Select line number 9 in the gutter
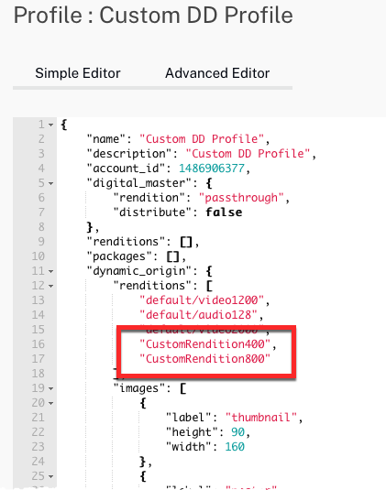 [x=41, y=242]
